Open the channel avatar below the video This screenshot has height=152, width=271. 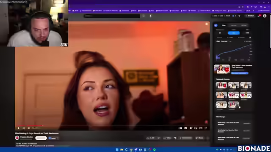[x=17, y=138]
